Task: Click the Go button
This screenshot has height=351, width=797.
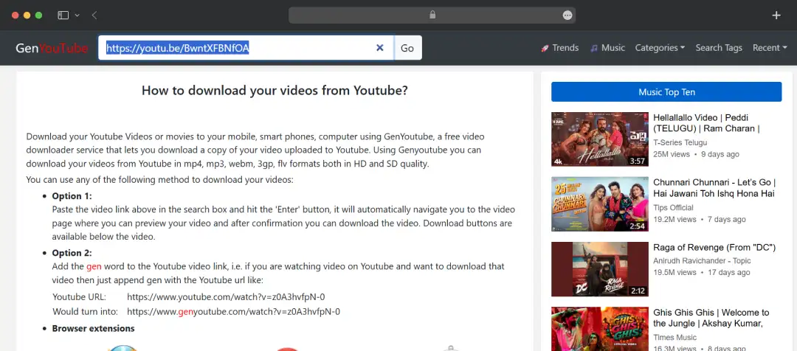Action: pos(407,48)
